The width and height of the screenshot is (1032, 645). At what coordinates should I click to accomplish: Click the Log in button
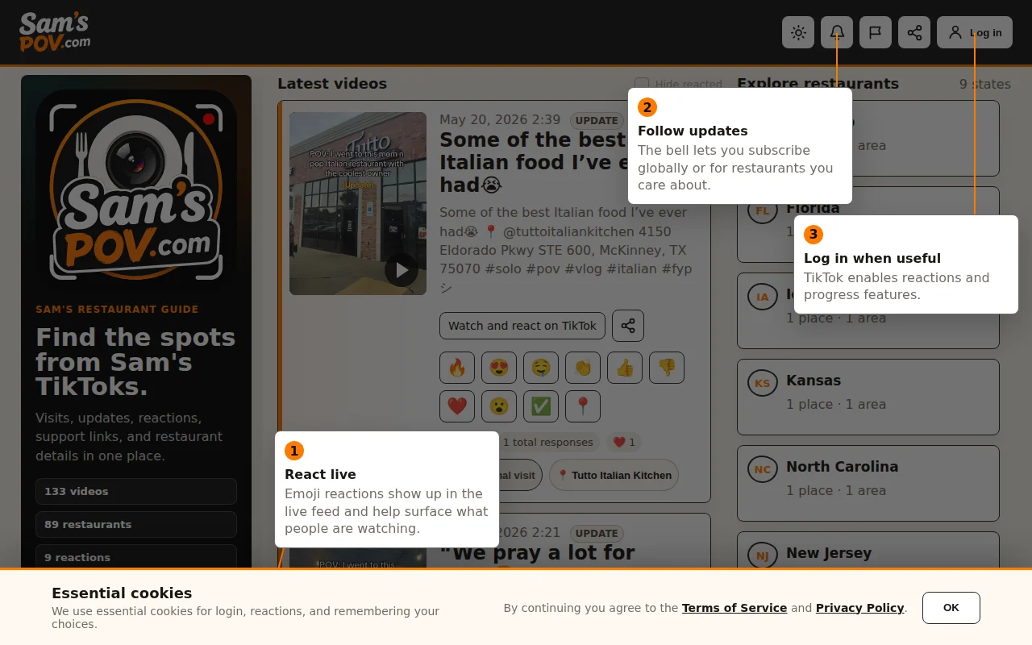coord(975,32)
